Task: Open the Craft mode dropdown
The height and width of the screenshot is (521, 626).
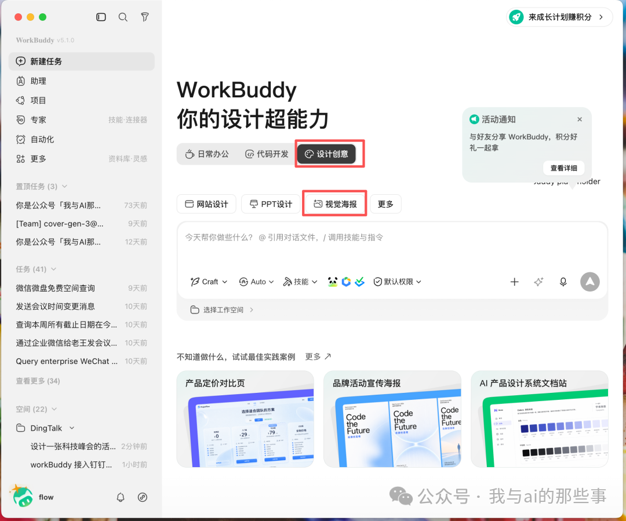Action: point(209,282)
